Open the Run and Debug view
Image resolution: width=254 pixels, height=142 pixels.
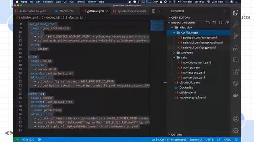(x=236, y=48)
